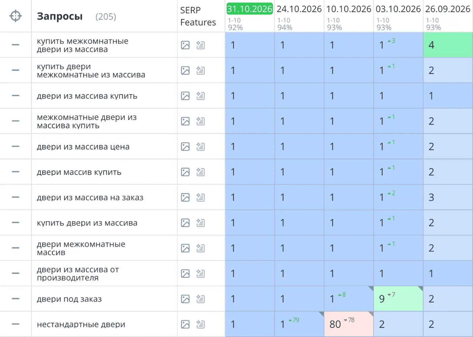Image resolution: width=473 pixels, height=337 pixels.
Task: Click news-list SERP icon for 'двери массив купить'
Action: click(200, 172)
